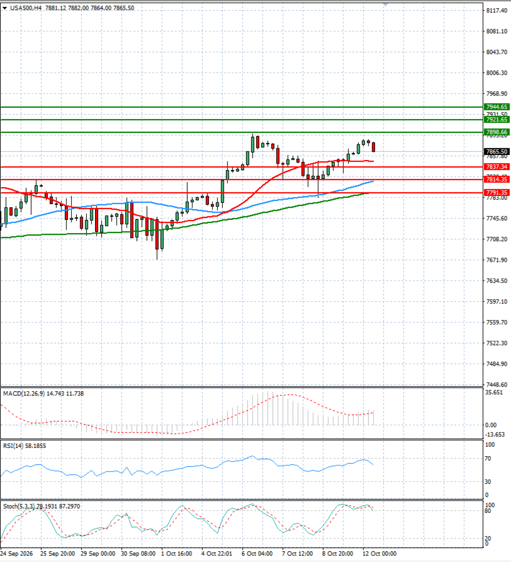Click the 20 level on Stoch scale
511x562 pixels.
(487, 538)
